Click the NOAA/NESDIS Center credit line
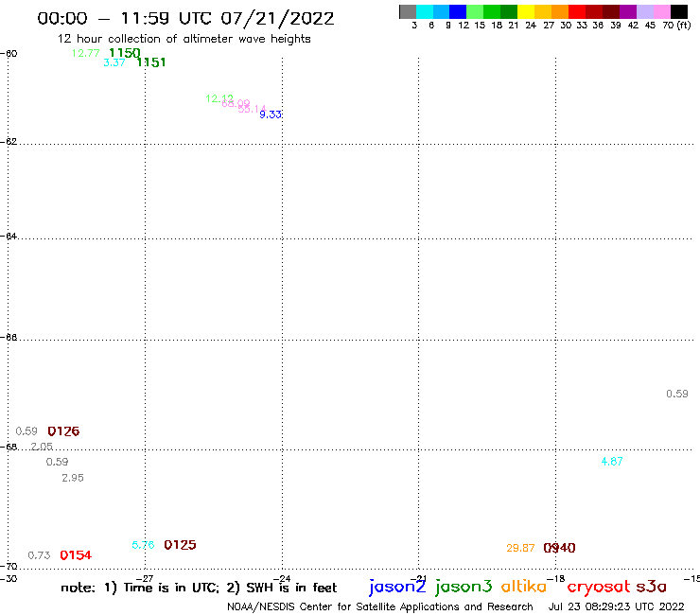The height and width of the screenshot is (615, 700). (x=380, y=606)
